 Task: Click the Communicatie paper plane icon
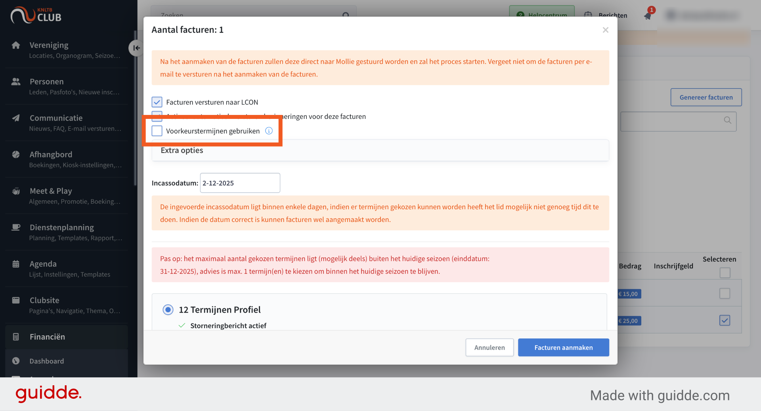click(16, 118)
